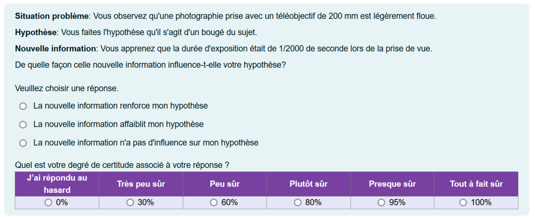Select the 'affaiblit mon hypothèse' radio button
The height and width of the screenshot is (220, 535).
(x=23, y=125)
